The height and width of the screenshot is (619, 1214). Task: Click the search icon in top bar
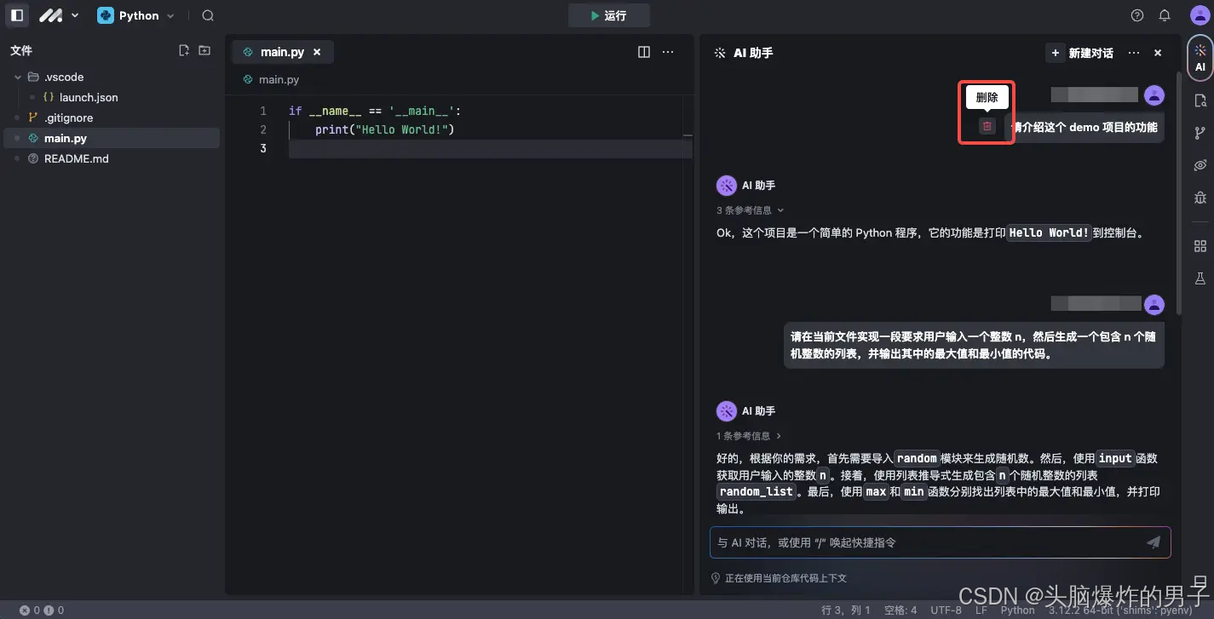(207, 15)
